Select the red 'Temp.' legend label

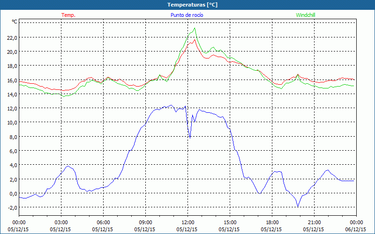point(68,15)
